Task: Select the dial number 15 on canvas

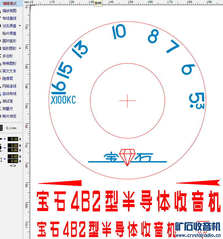Action: pos(64,70)
